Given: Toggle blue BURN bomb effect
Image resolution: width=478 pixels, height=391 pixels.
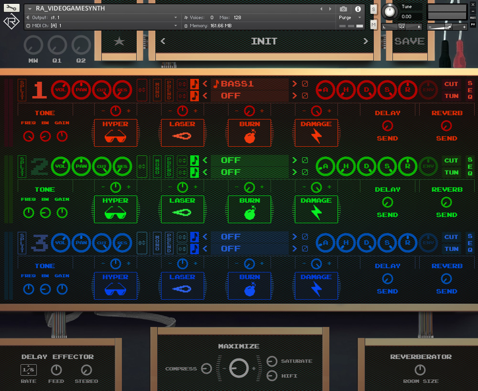Looking at the screenshot, I should click(x=250, y=286).
